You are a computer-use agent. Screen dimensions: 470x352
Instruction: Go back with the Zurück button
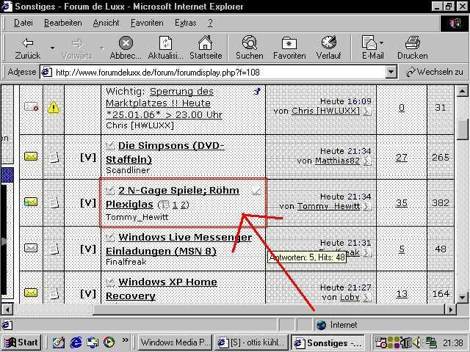28,48
